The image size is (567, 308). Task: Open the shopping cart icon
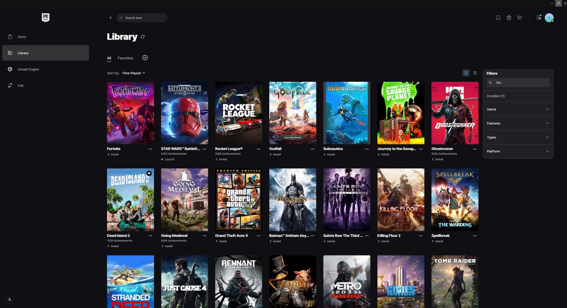point(519,18)
